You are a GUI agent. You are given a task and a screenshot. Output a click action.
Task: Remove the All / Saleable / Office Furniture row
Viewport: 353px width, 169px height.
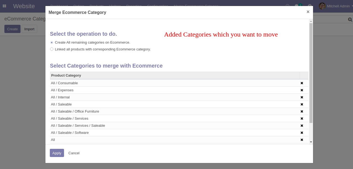pos(302,111)
